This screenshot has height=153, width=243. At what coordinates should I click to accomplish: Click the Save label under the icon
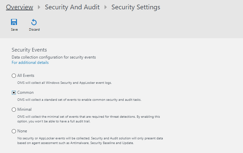point(14,30)
